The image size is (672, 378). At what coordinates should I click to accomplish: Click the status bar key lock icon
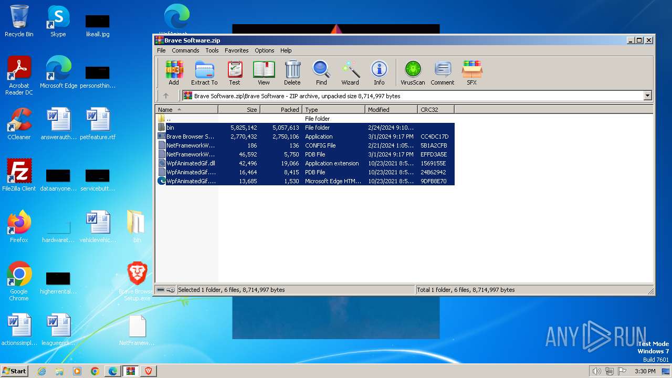point(171,290)
